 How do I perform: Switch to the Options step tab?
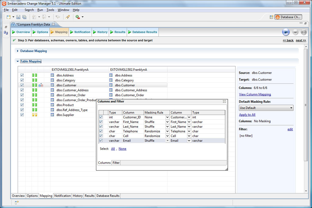tap(40, 32)
